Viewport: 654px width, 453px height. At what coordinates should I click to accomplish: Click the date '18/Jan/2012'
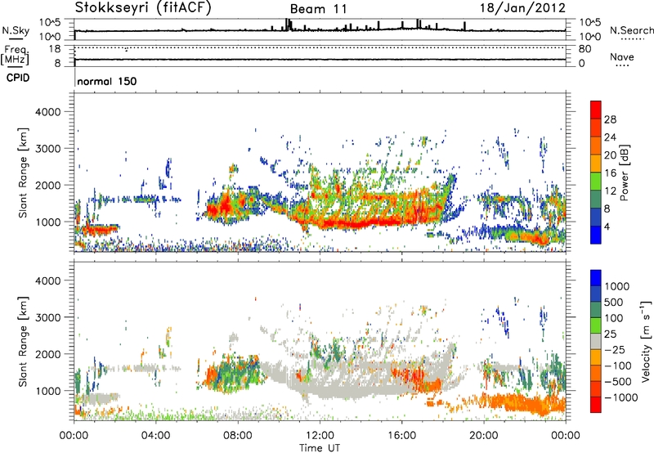coord(522,8)
